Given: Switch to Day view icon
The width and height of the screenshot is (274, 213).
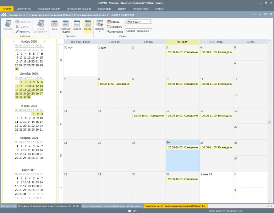Looking at the screenshot, I should tap(54, 24).
